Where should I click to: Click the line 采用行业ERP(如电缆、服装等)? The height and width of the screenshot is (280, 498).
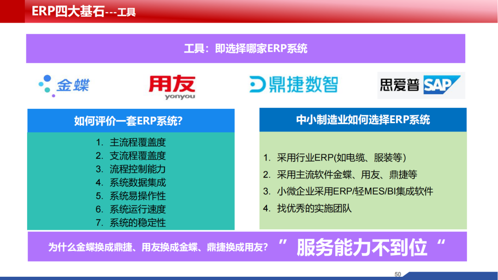[341, 158]
